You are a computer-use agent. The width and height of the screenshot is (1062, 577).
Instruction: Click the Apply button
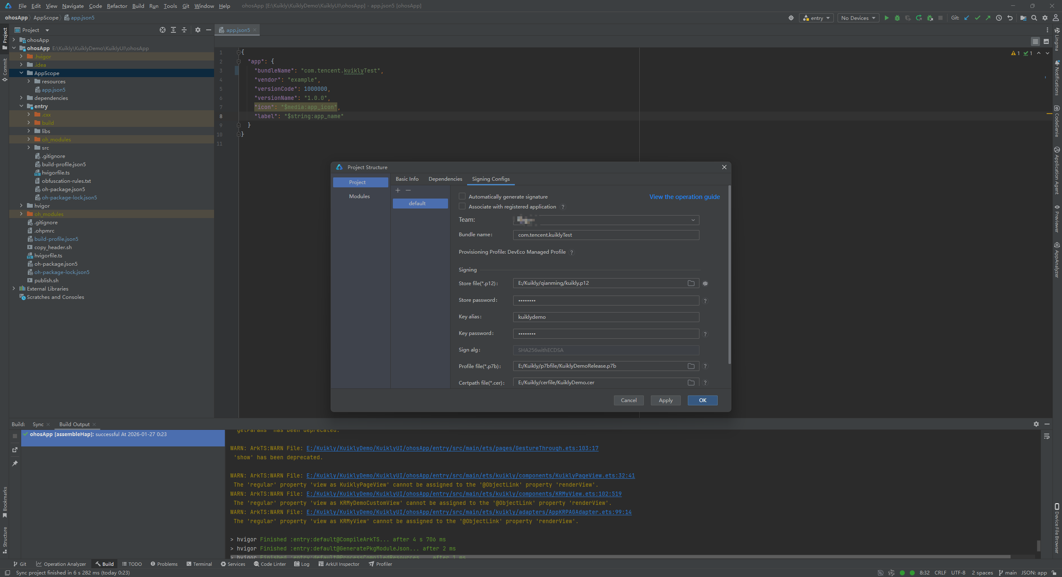click(x=665, y=400)
